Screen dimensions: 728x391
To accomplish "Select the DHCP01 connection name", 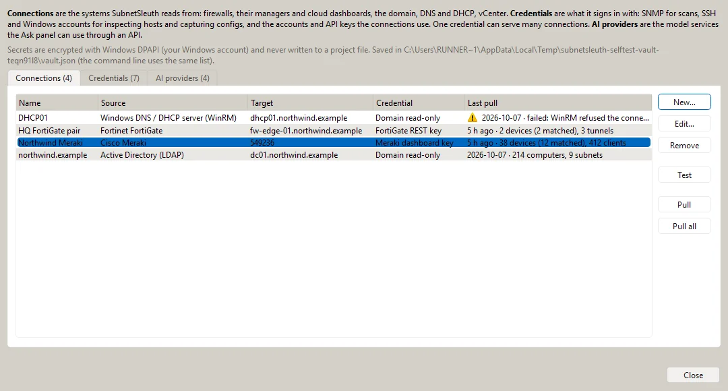I will coord(33,118).
